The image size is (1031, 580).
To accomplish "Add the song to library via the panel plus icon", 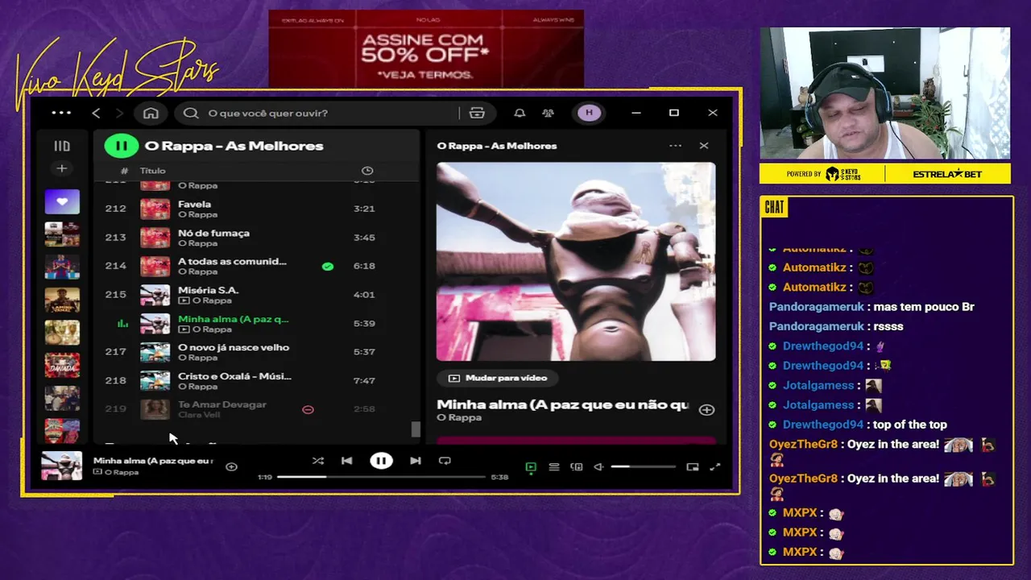I will (706, 410).
